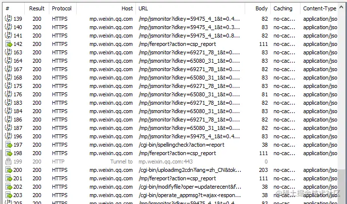Sort by the URL column header
The image size is (347, 204).
(190, 8)
